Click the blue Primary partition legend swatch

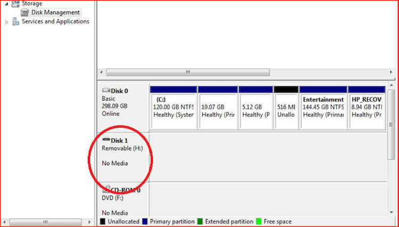coord(145,221)
